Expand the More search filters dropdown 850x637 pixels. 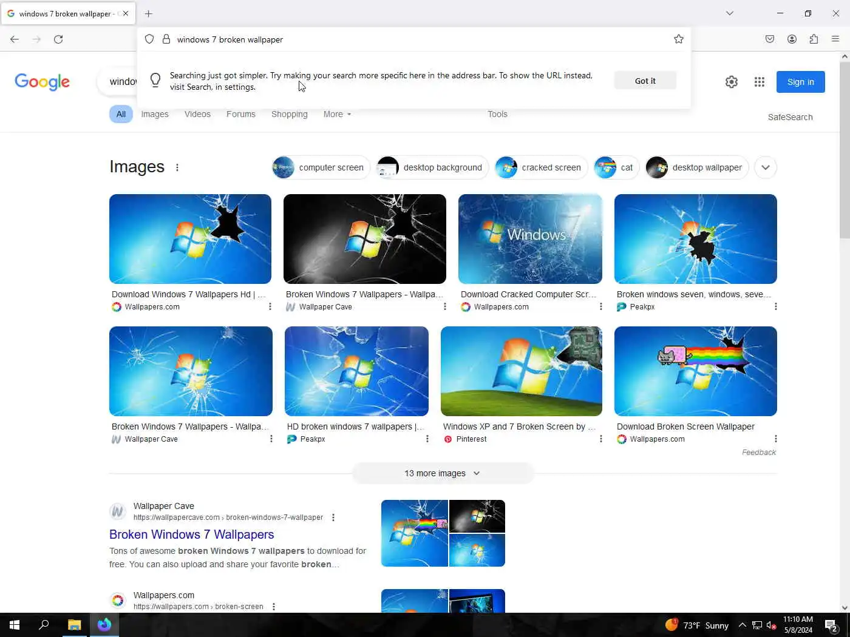[337, 114]
